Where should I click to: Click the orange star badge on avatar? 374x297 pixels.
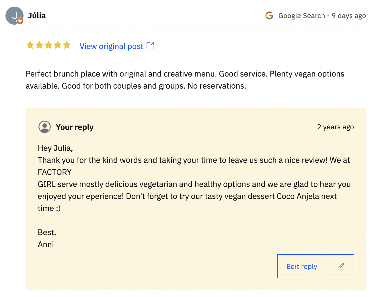click(x=20, y=21)
